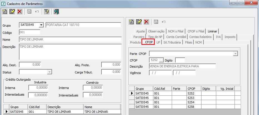
Task: Click the Nome field TIPO DE LIMINAR
Action: pyautogui.click(x=70, y=39)
